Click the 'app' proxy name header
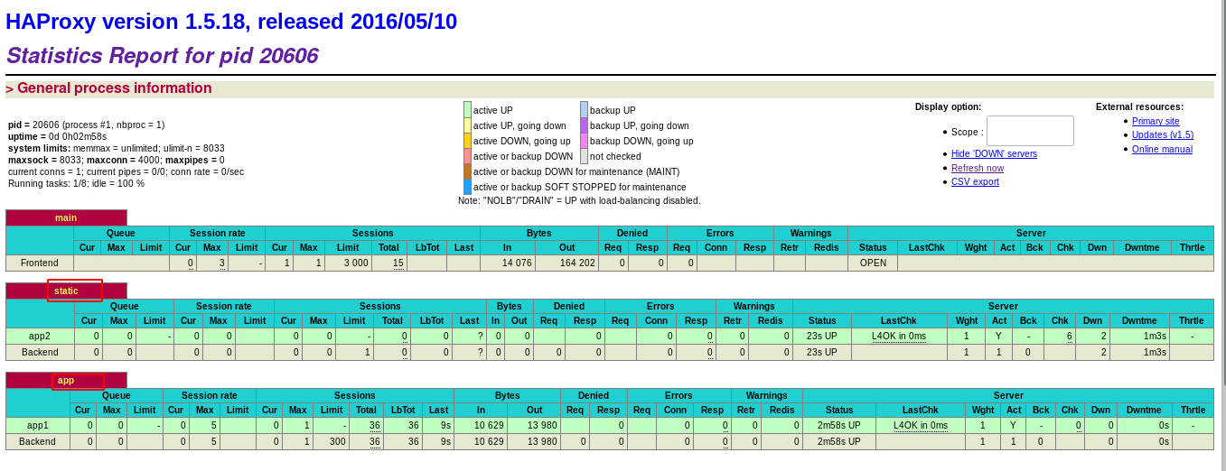 (x=66, y=380)
